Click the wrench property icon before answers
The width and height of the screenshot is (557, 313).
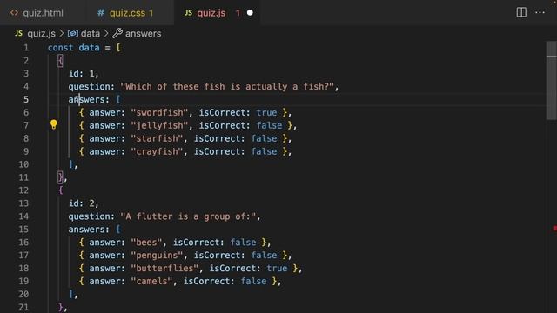click(x=117, y=33)
